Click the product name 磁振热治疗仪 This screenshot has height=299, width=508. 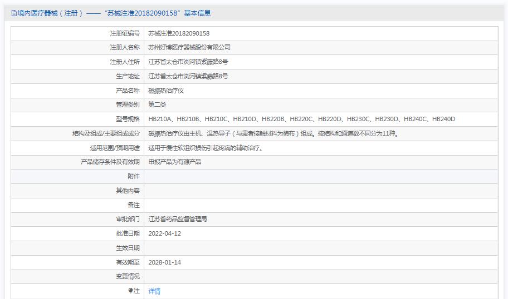pos(166,91)
